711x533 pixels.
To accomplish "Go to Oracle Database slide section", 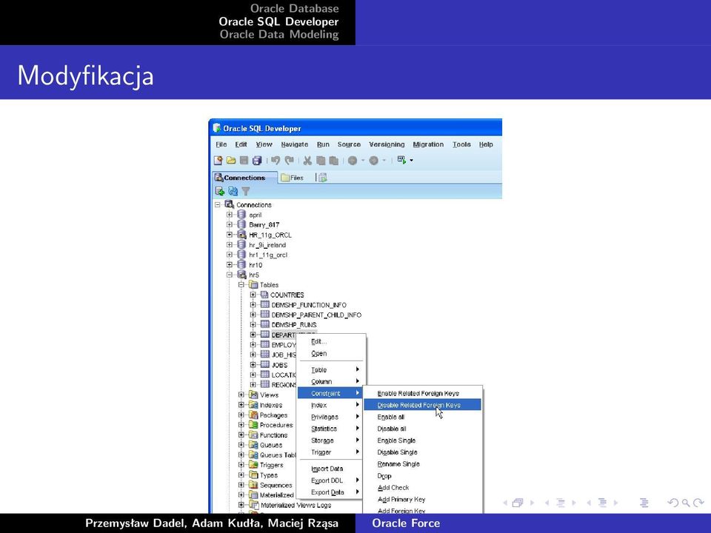I will [x=294, y=9].
